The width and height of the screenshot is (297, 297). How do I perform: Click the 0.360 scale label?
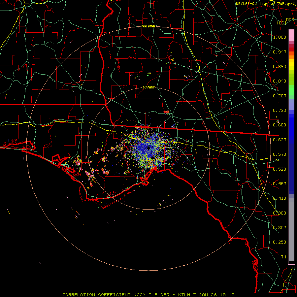click(280, 213)
